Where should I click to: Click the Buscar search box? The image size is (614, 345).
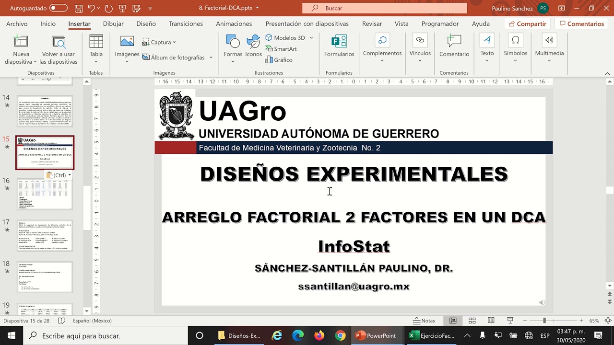click(x=384, y=8)
